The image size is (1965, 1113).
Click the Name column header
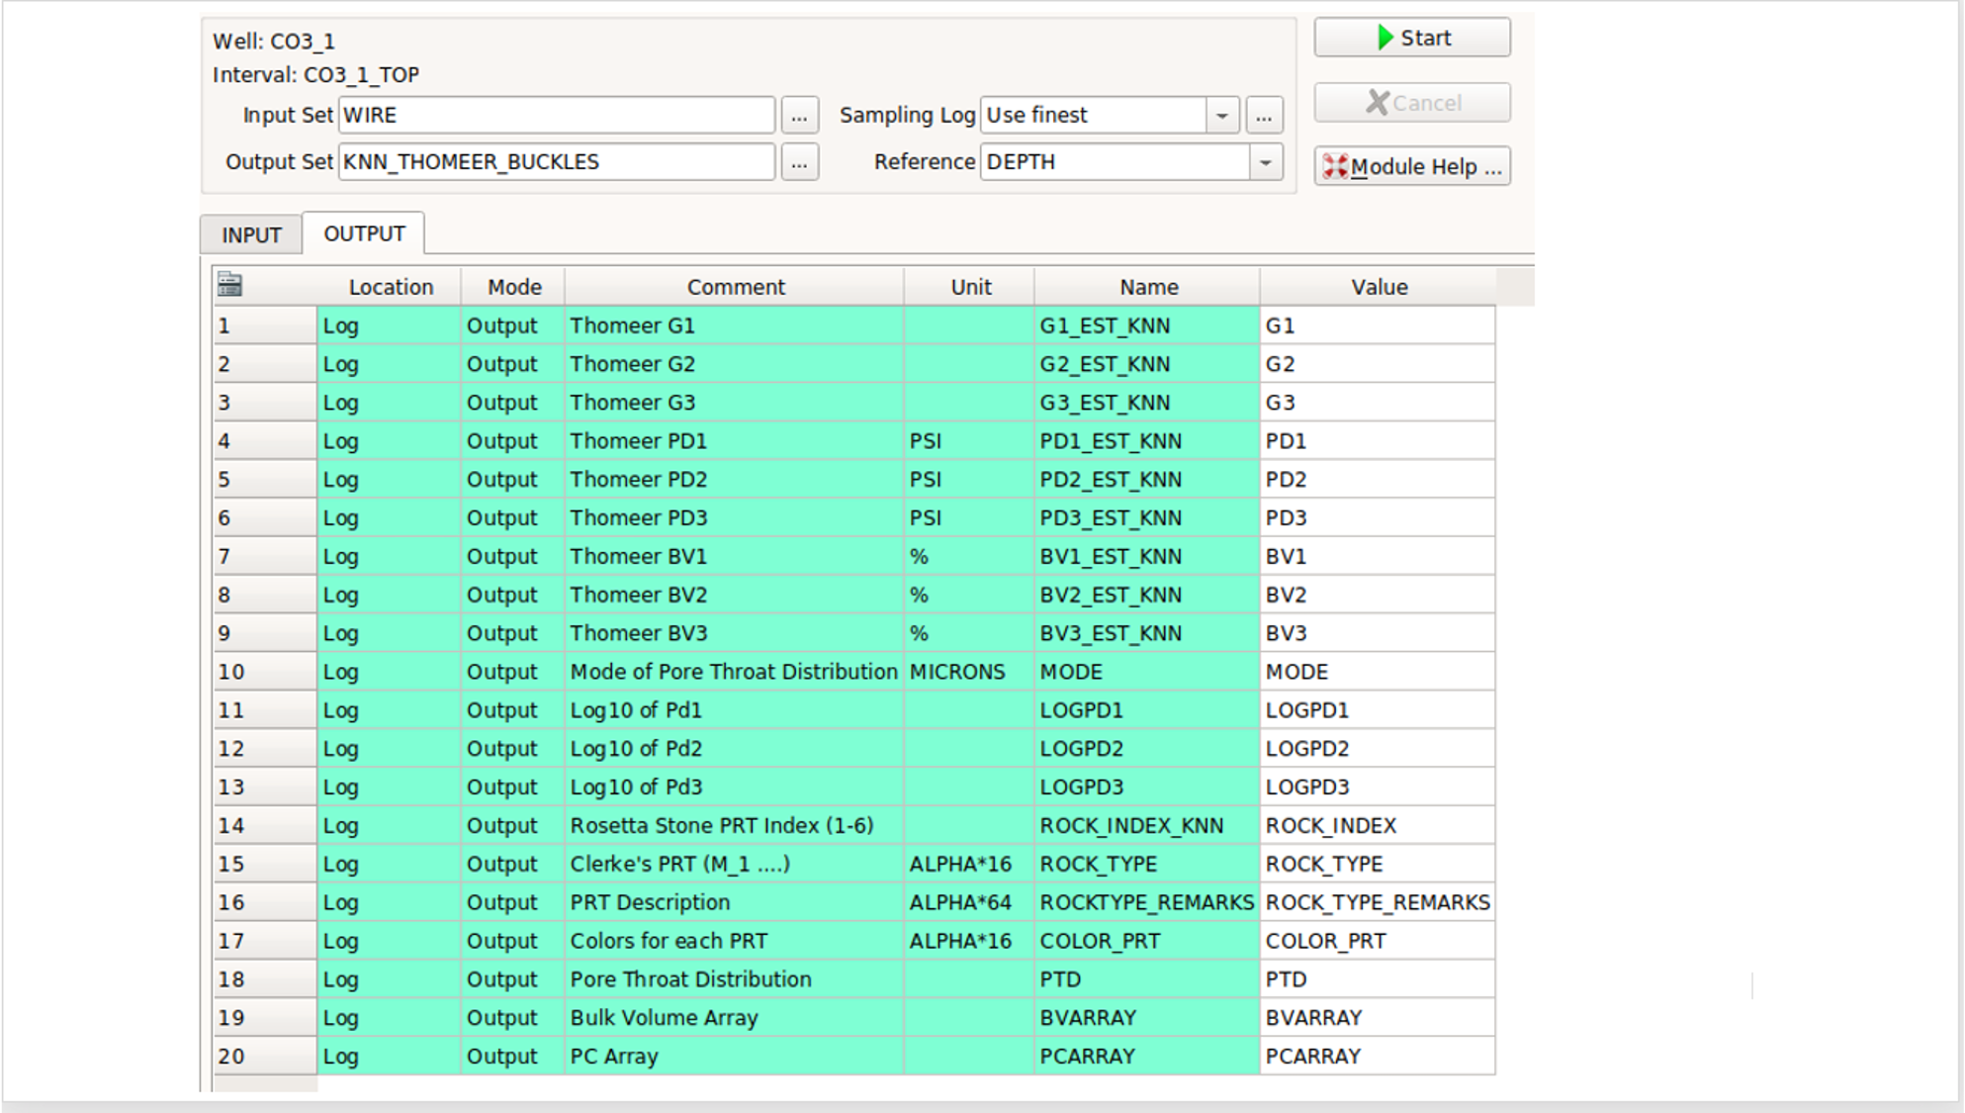[x=1148, y=287]
